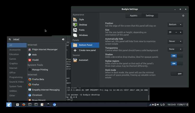Increase panel size with the plus button
Image resolution: width=195 pixels, height=113 pixels.
180,32
